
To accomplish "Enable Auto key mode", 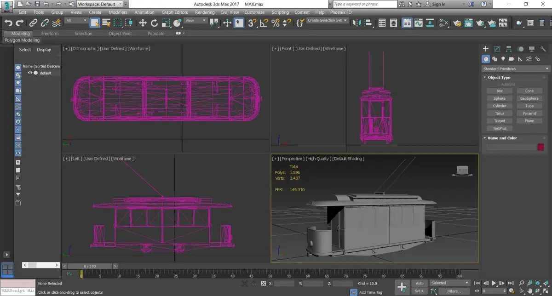I will (419, 283).
